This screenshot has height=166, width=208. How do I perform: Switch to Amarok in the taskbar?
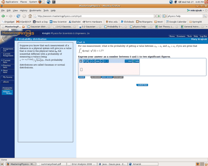point(143,164)
